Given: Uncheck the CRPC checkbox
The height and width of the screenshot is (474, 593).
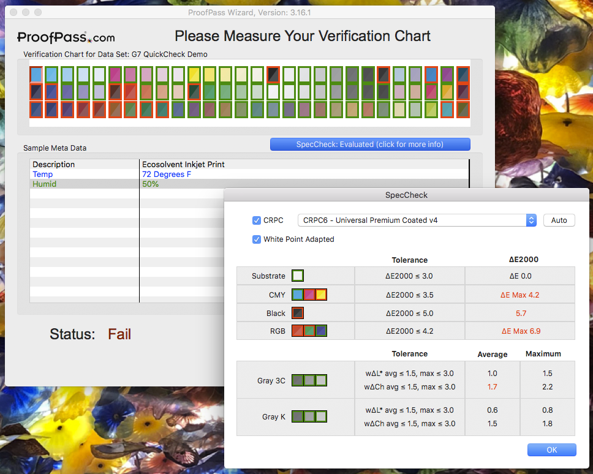Looking at the screenshot, I should pyautogui.click(x=257, y=220).
